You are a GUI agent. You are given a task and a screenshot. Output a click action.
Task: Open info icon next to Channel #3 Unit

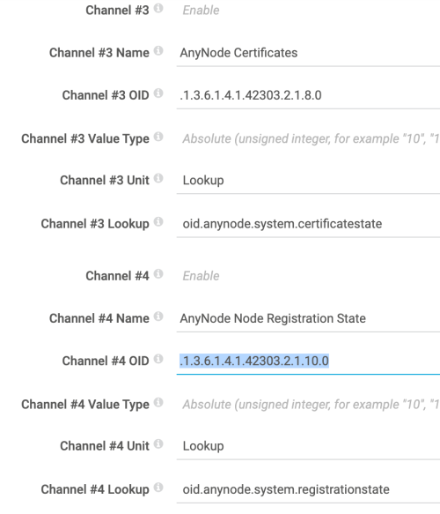pos(158,178)
